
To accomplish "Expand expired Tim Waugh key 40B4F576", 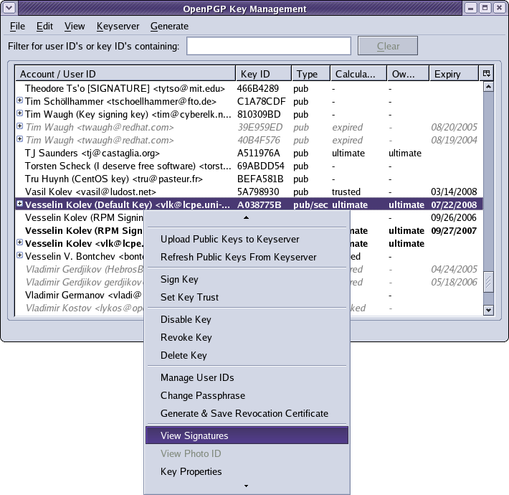I will click(20, 139).
